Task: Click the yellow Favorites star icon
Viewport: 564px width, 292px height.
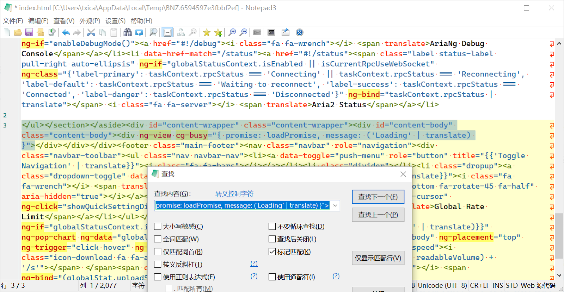Action: 207,33
